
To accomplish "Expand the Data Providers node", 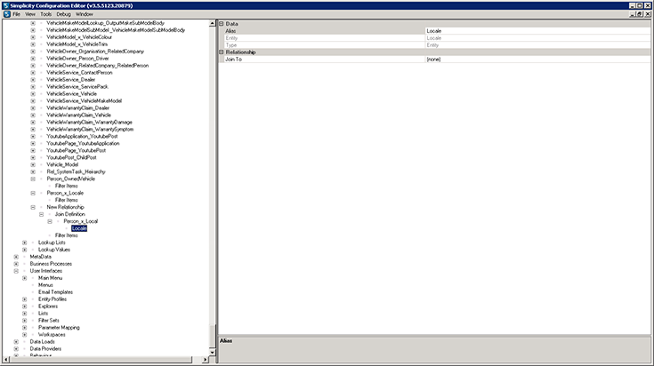I will [16, 349].
